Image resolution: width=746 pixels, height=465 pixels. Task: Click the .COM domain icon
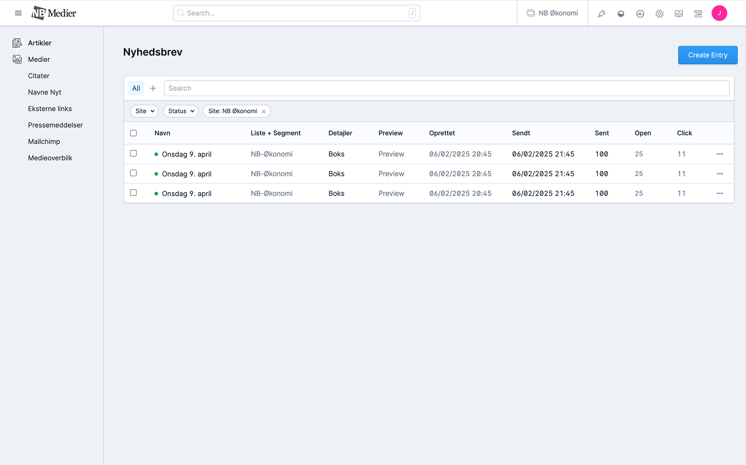click(x=698, y=14)
